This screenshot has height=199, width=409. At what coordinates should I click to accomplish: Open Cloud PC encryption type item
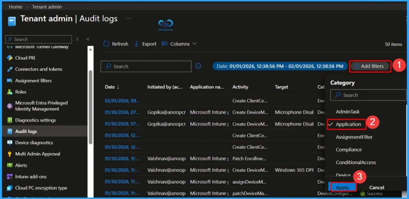[x=41, y=188]
